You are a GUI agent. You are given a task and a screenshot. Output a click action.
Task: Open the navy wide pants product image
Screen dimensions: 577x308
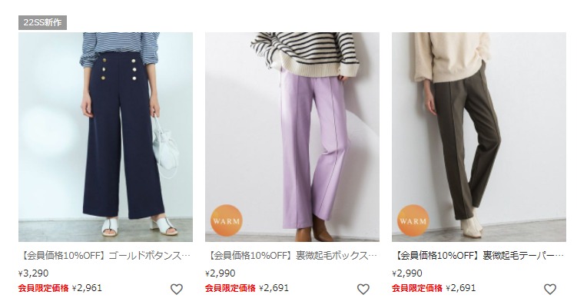pos(105,137)
